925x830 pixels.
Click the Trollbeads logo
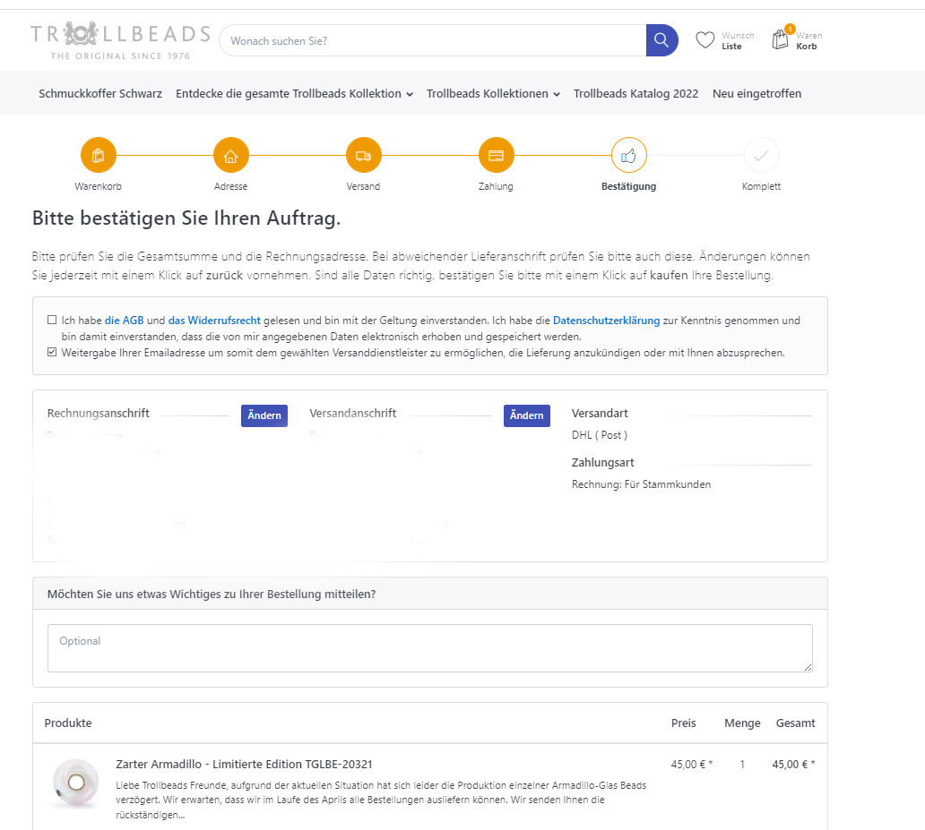coord(120,40)
